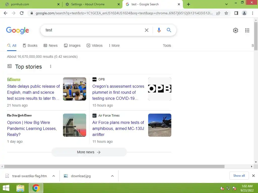Open search Tools

[167, 45]
